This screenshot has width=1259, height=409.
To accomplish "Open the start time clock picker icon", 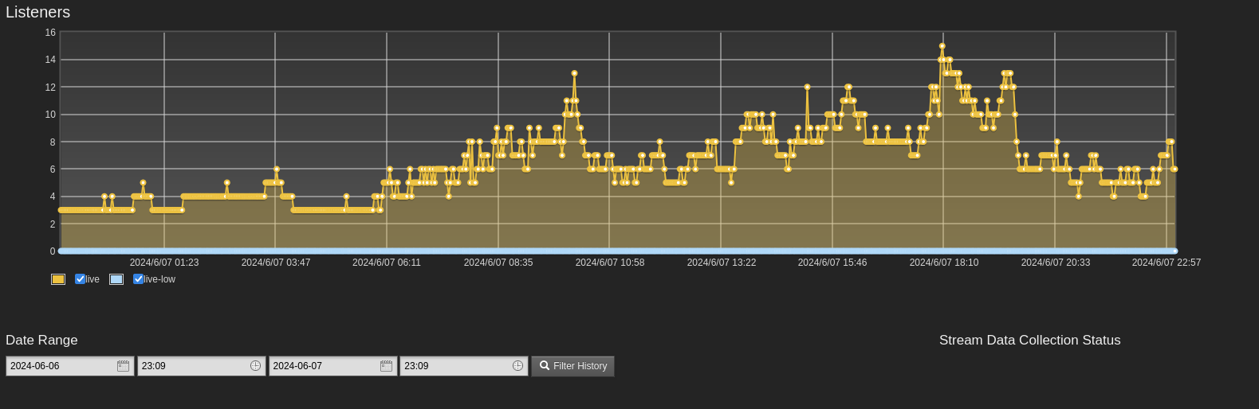I will pyautogui.click(x=255, y=366).
